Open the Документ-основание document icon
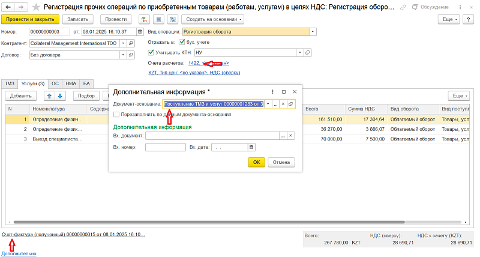This screenshot has width=480, height=257. tap(291, 104)
